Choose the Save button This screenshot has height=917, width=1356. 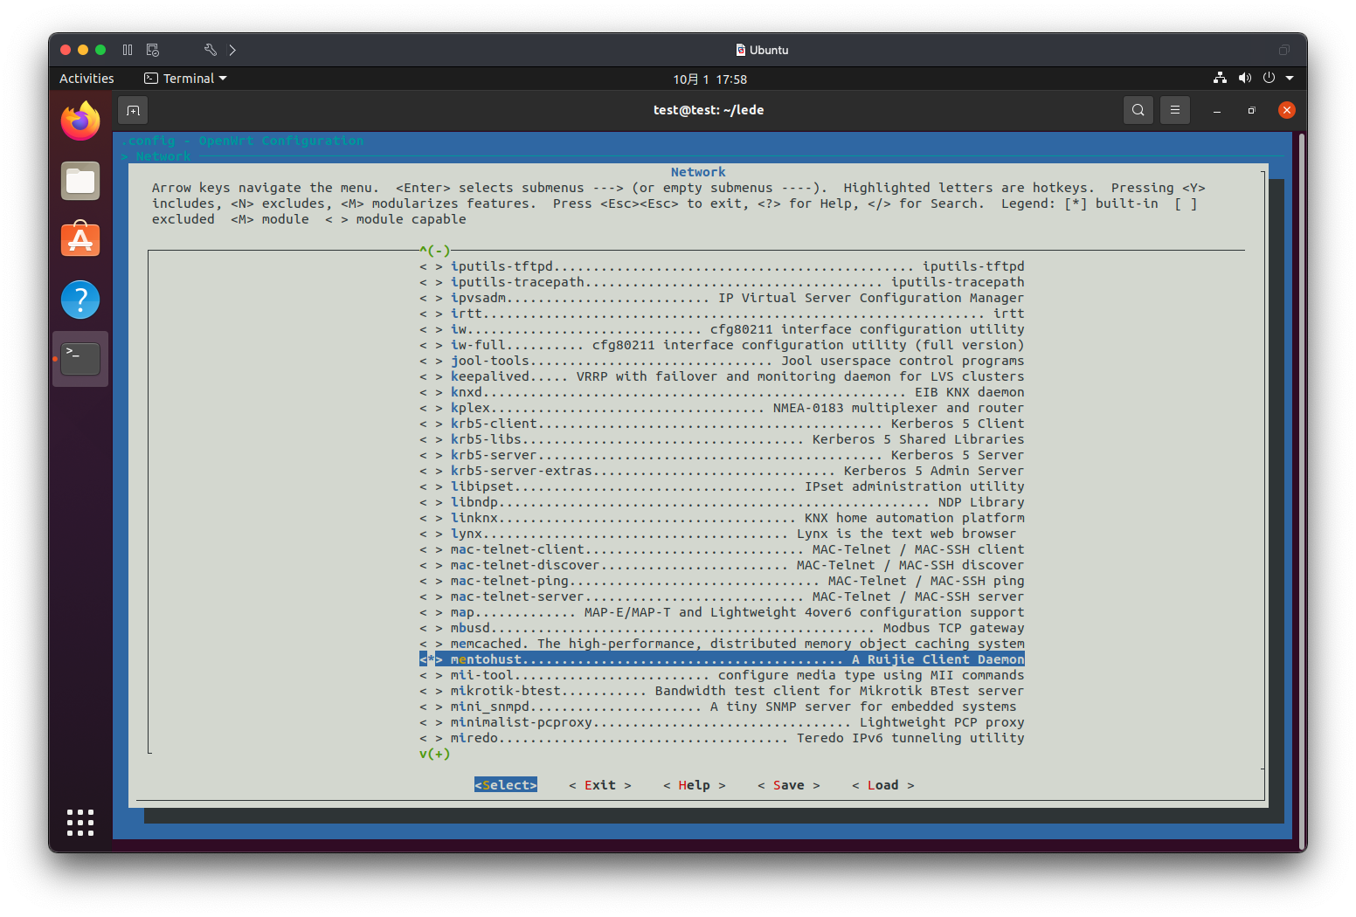[789, 785]
